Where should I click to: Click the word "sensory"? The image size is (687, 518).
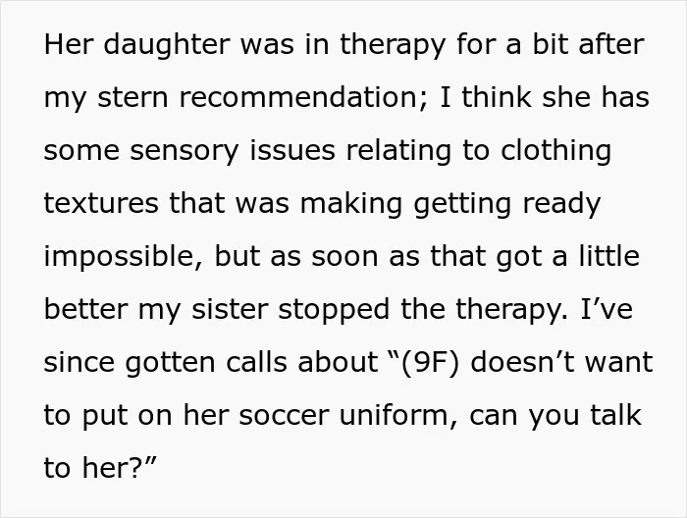(185, 151)
